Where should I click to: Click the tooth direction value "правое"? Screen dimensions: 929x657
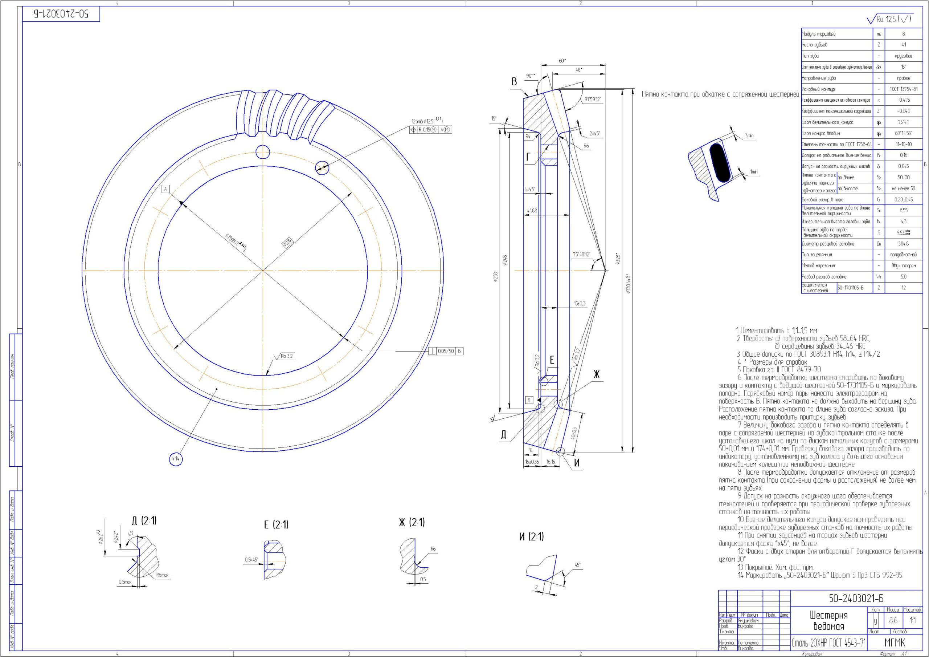[x=904, y=78]
